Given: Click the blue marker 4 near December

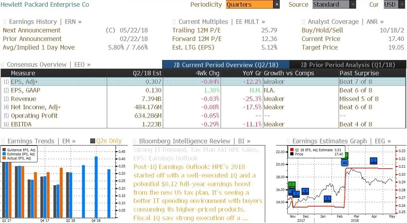Looking at the screenshot, I should click(305, 191).
